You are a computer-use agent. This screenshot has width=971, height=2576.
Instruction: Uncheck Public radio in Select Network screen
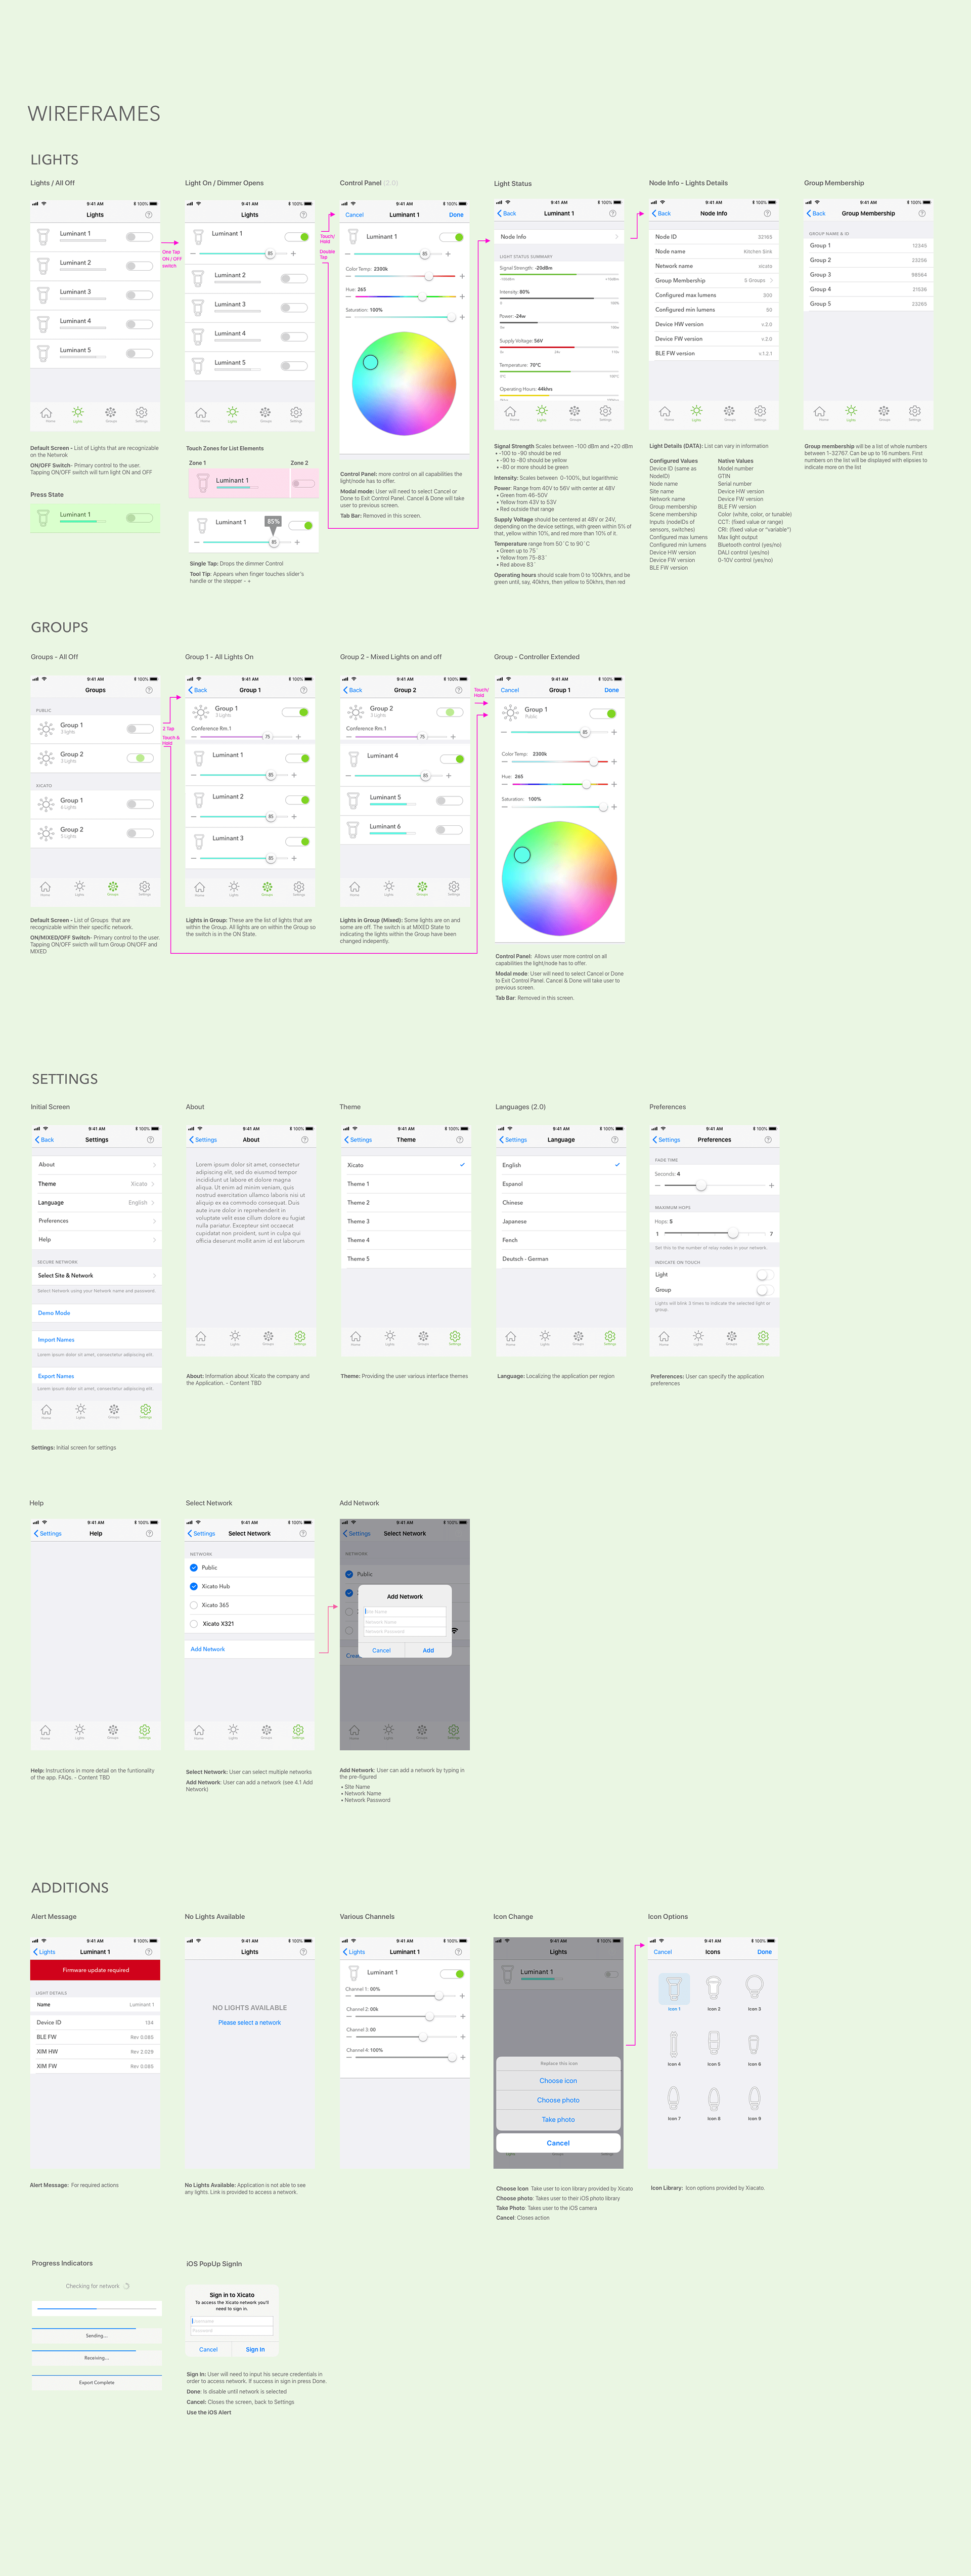click(194, 1568)
